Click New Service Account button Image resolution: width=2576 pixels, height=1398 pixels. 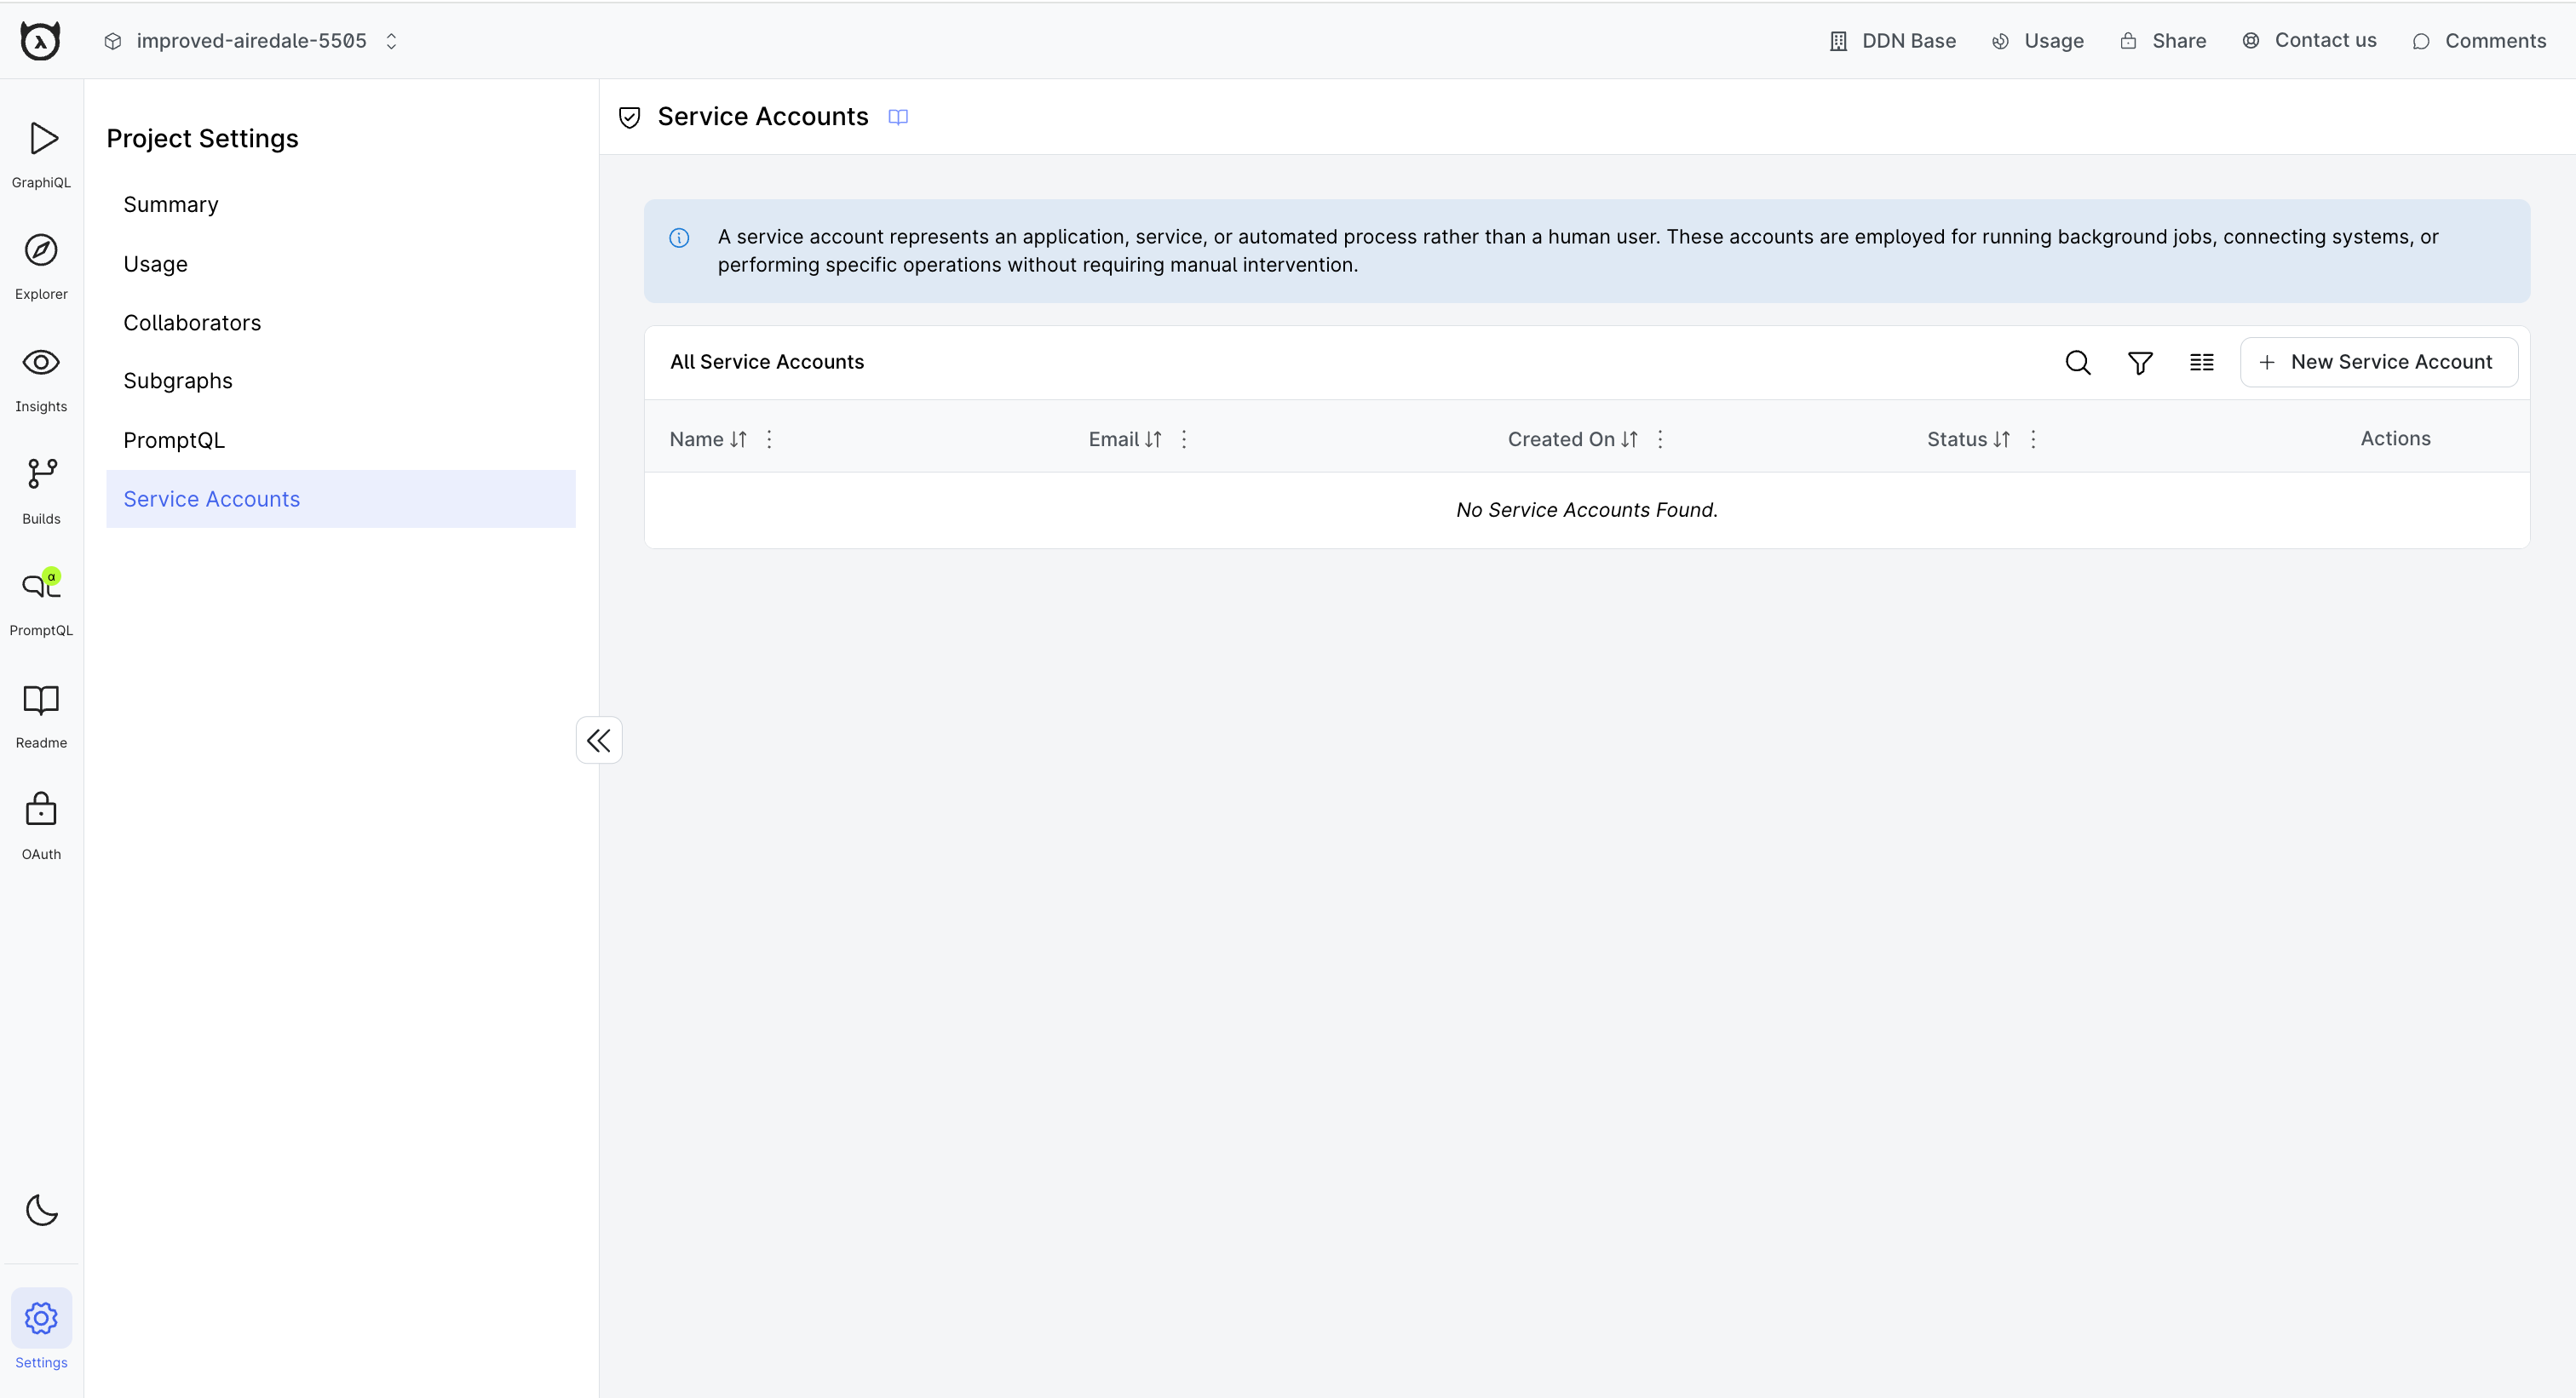click(x=2378, y=362)
